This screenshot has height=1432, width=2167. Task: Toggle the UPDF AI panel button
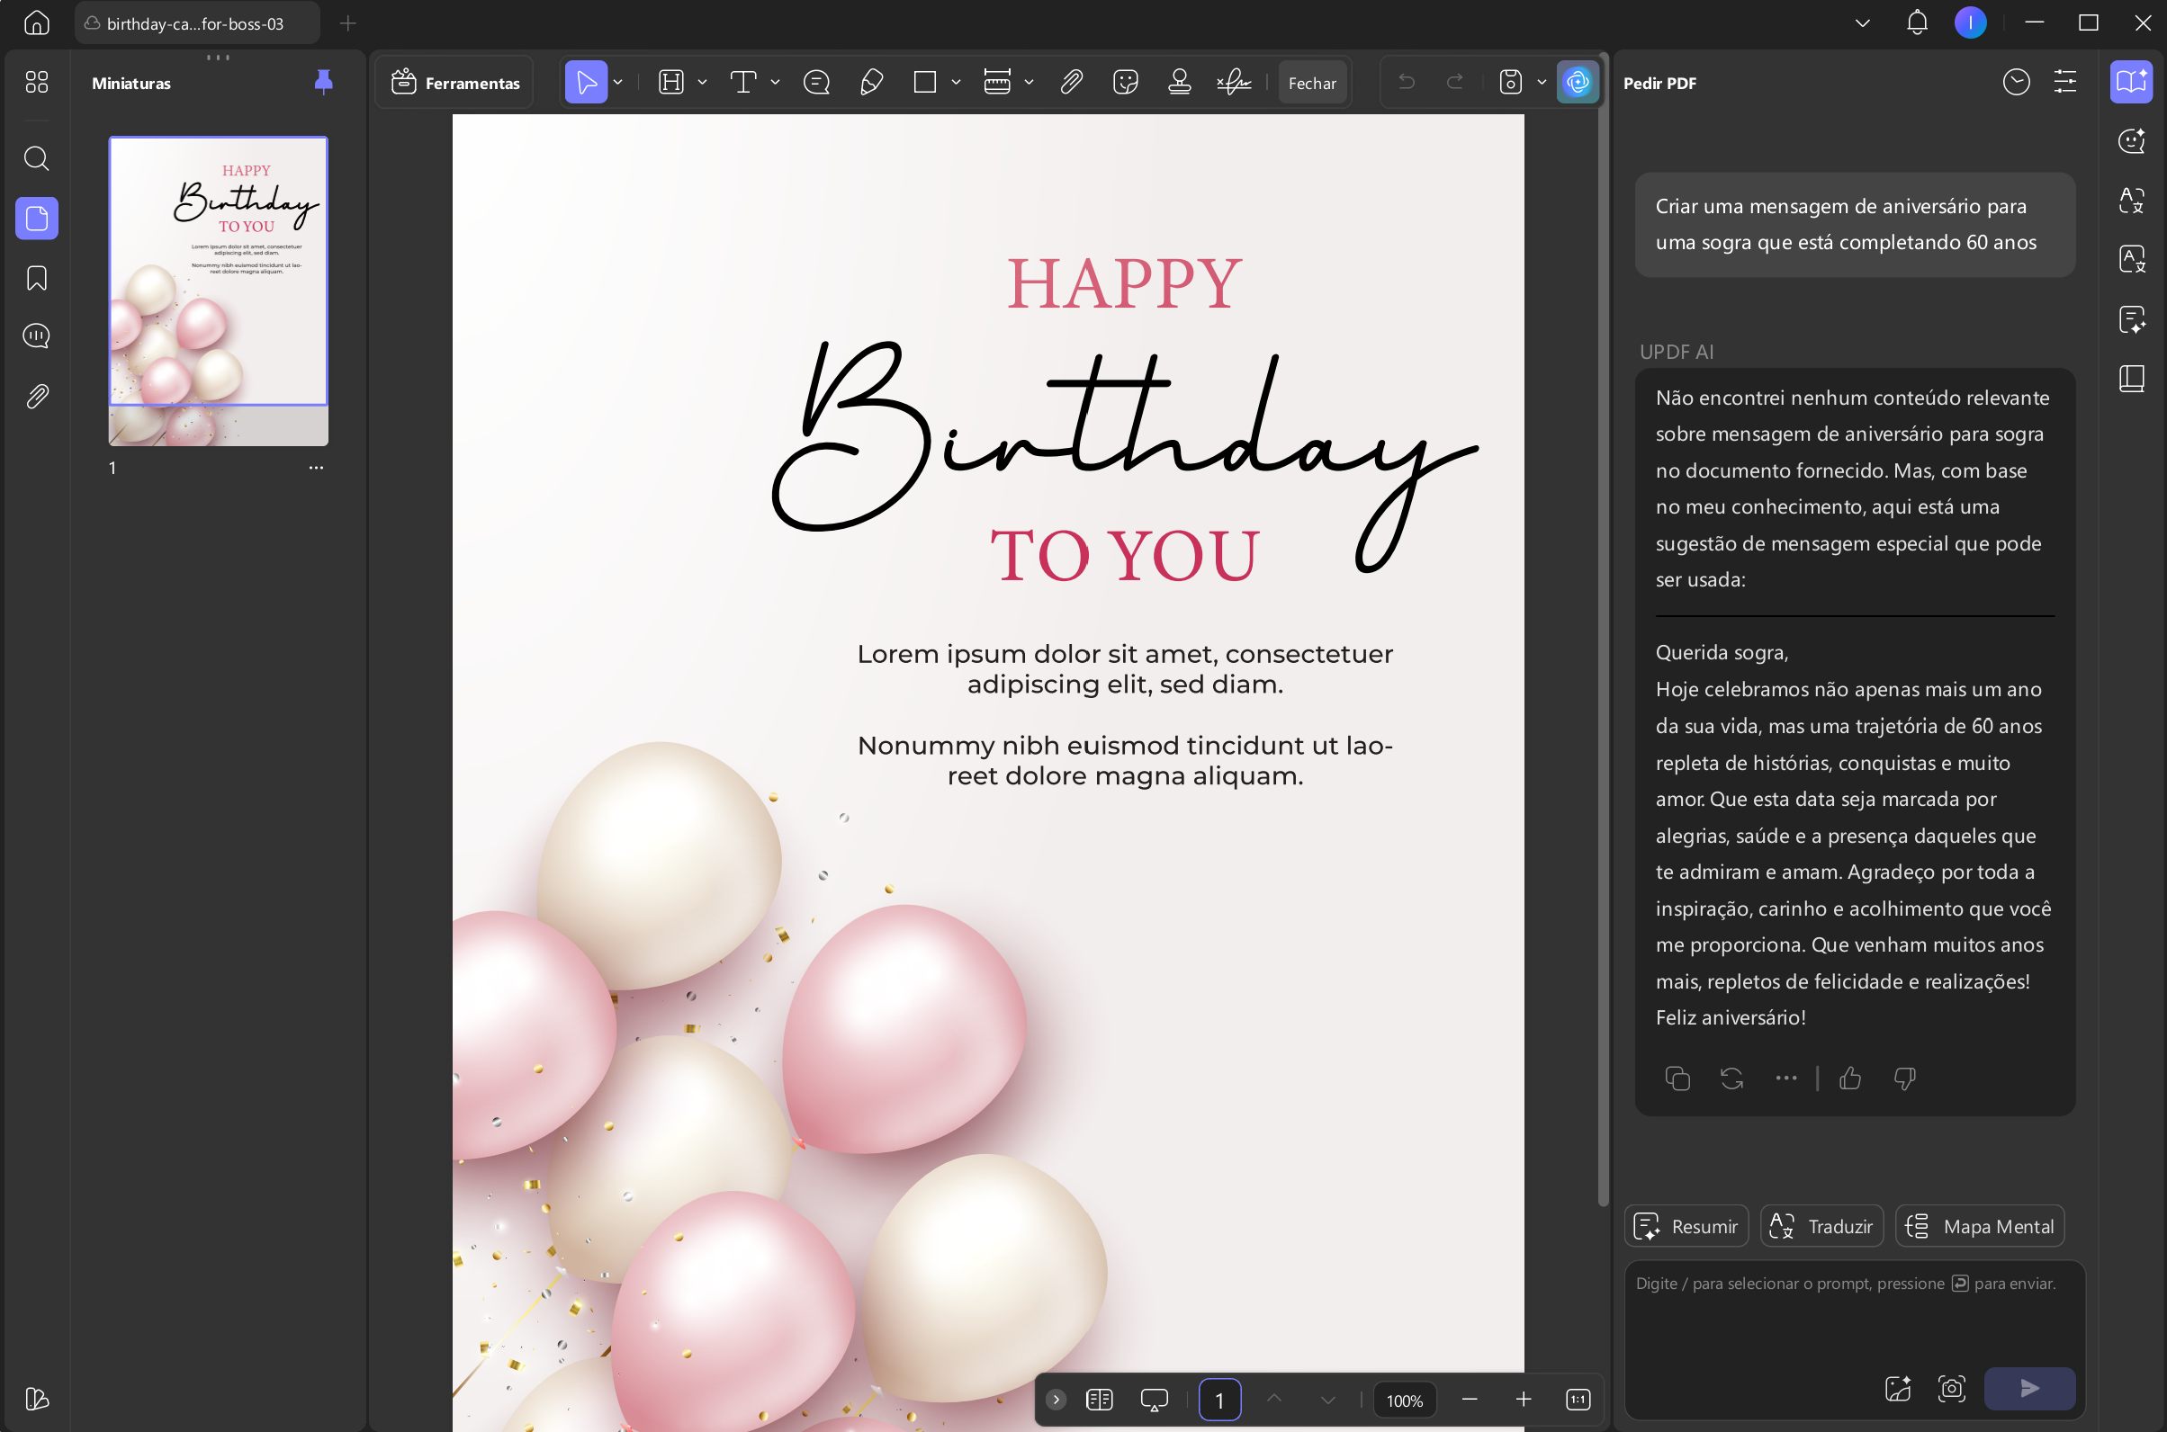click(1578, 82)
